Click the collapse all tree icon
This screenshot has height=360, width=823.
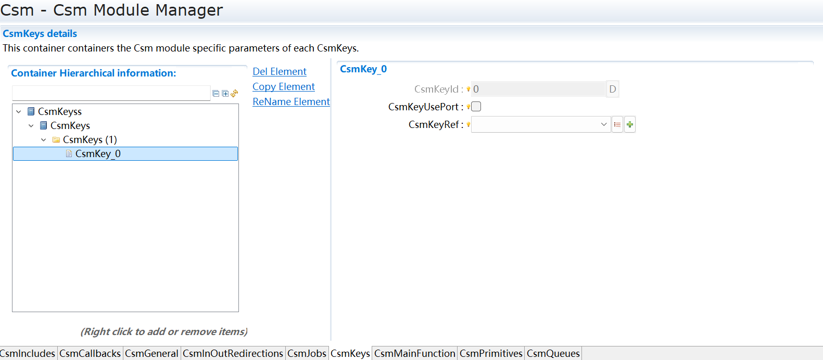pyautogui.click(x=216, y=94)
